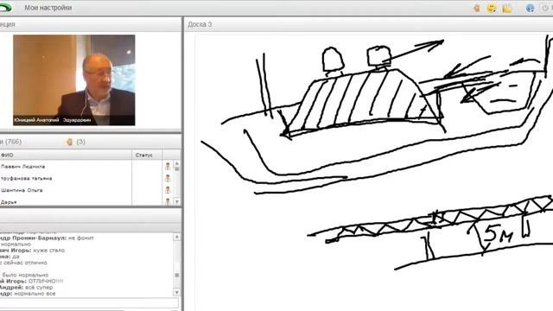Click the presenter webcam video
Viewport: 553px width, 311px height.
74,79
